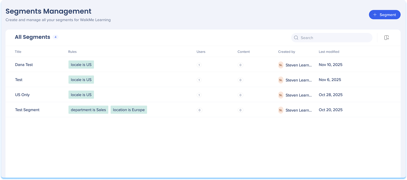Open the Dana Test segment
Screen dimensions: 407x180
24,65
